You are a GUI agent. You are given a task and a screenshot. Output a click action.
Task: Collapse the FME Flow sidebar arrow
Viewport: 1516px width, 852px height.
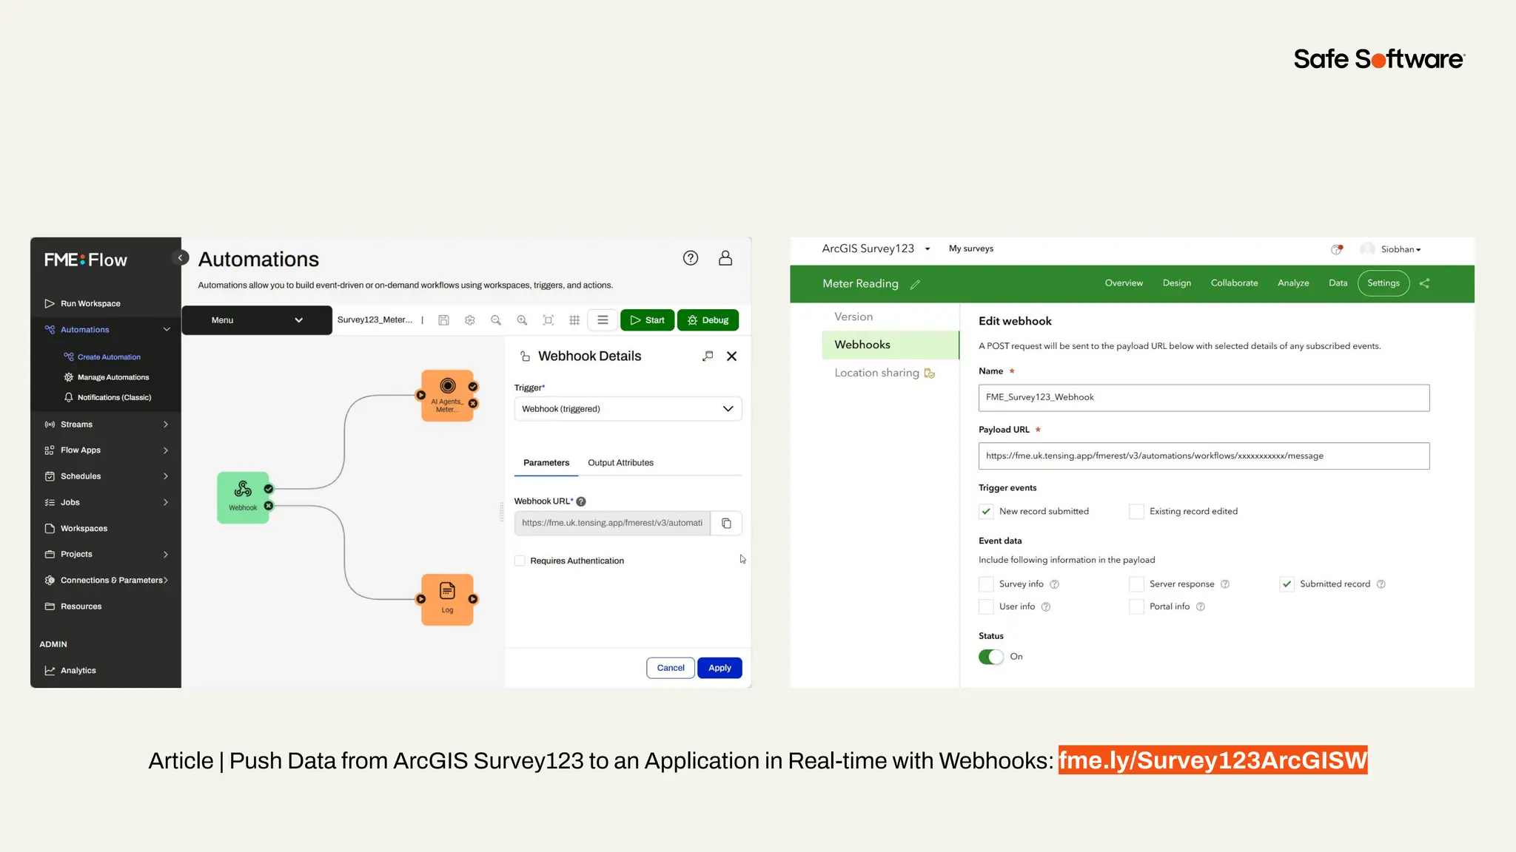tap(180, 257)
